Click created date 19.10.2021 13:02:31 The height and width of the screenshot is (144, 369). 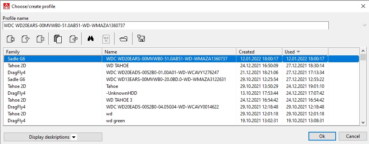(259, 121)
